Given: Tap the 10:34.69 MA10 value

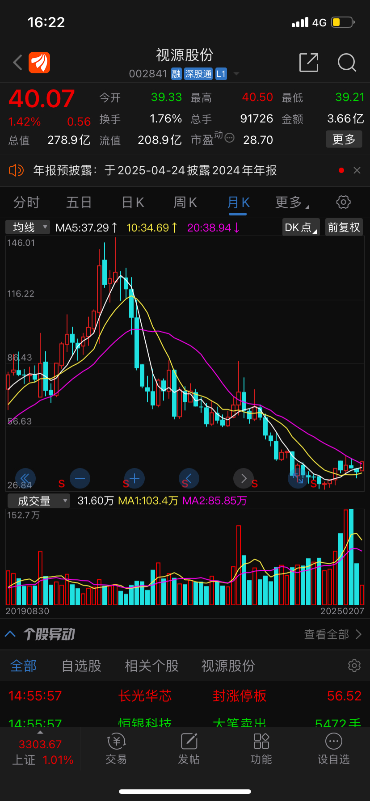Looking at the screenshot, I should pos(152,228).
